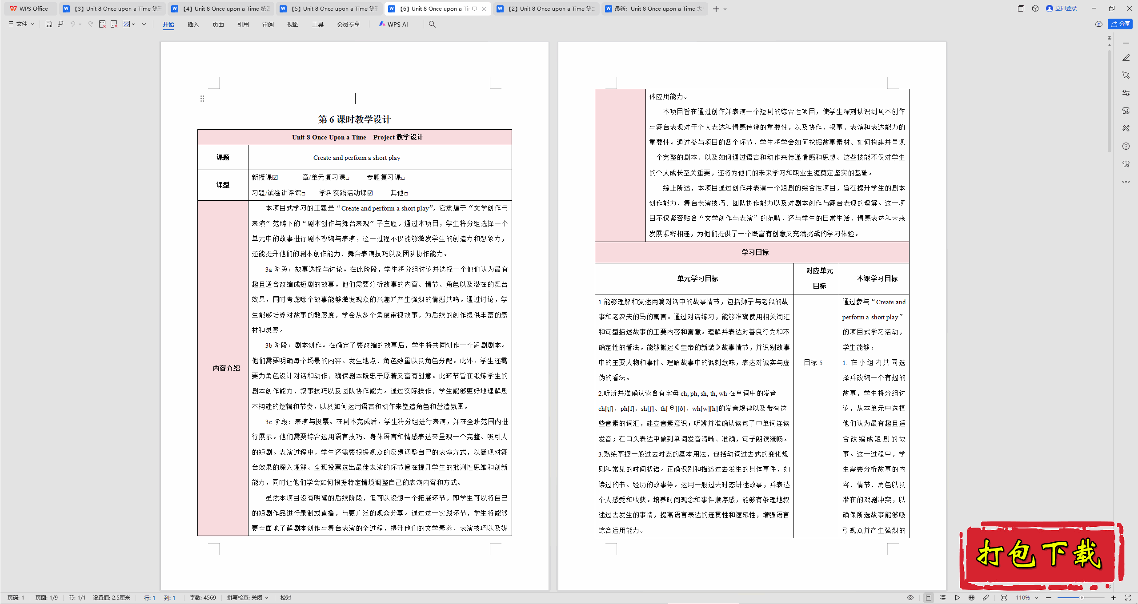Toggle the 学科实践活动课 checkbox
The width and height of the screenshot is (1138, 604).
tap(370, 193)
